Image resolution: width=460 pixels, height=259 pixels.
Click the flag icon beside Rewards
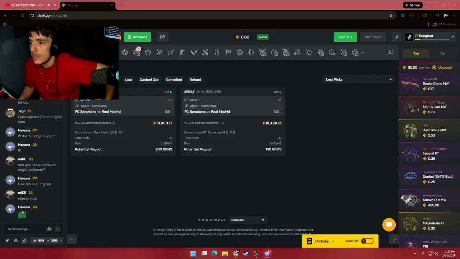click(162, 37)
